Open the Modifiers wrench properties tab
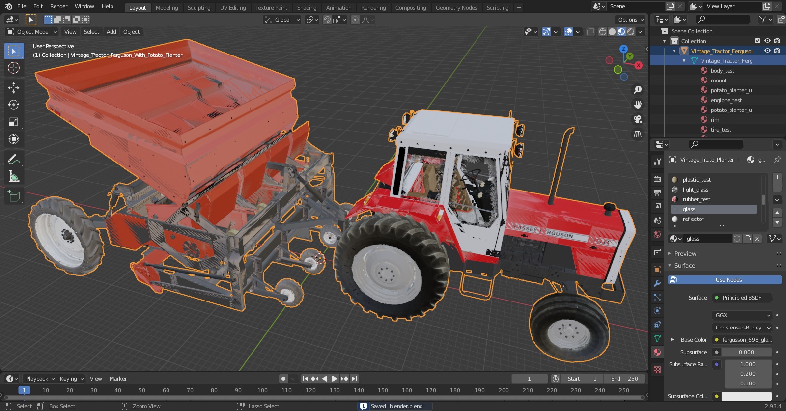Screen dimensions: 786x411 coord(657,283)
